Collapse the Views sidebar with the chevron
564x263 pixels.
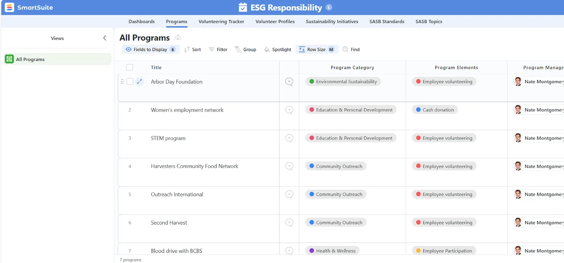click(105, 38)
